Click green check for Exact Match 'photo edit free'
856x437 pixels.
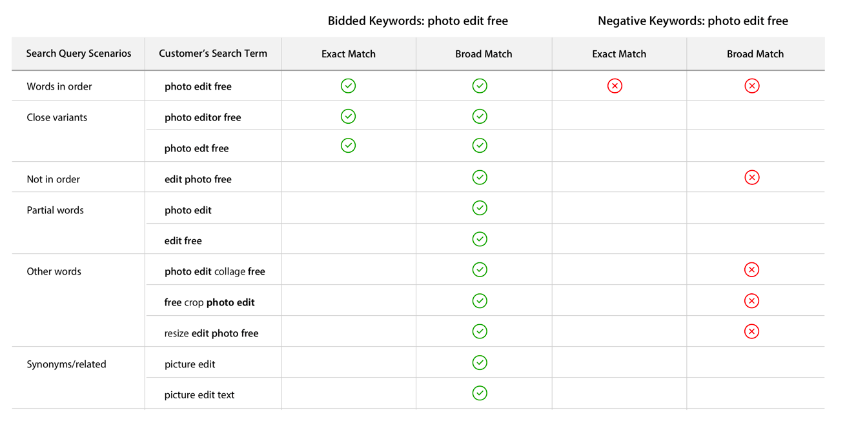pyautogui.click(x=348, y=86)
